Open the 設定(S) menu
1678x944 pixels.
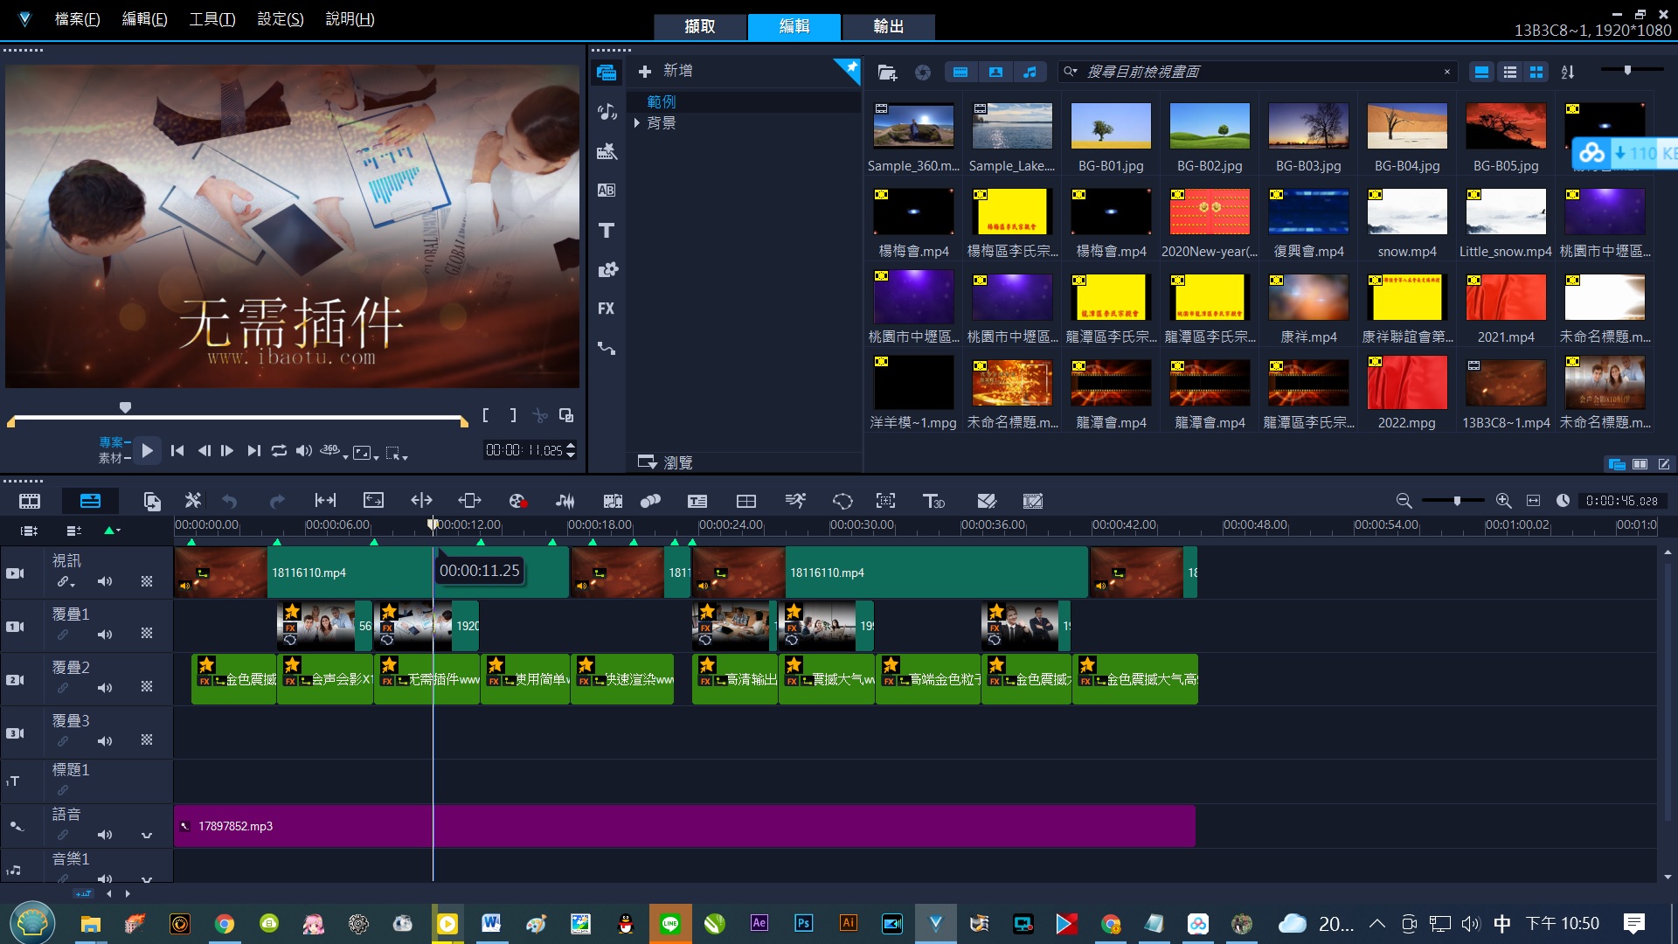click(x=280, y=18)
